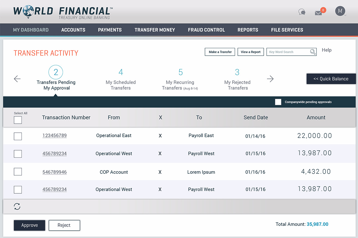The height and width of the screenshot is (238, 358).
Task: Open the mail inbox with 8 notifications
Action: 319,13
